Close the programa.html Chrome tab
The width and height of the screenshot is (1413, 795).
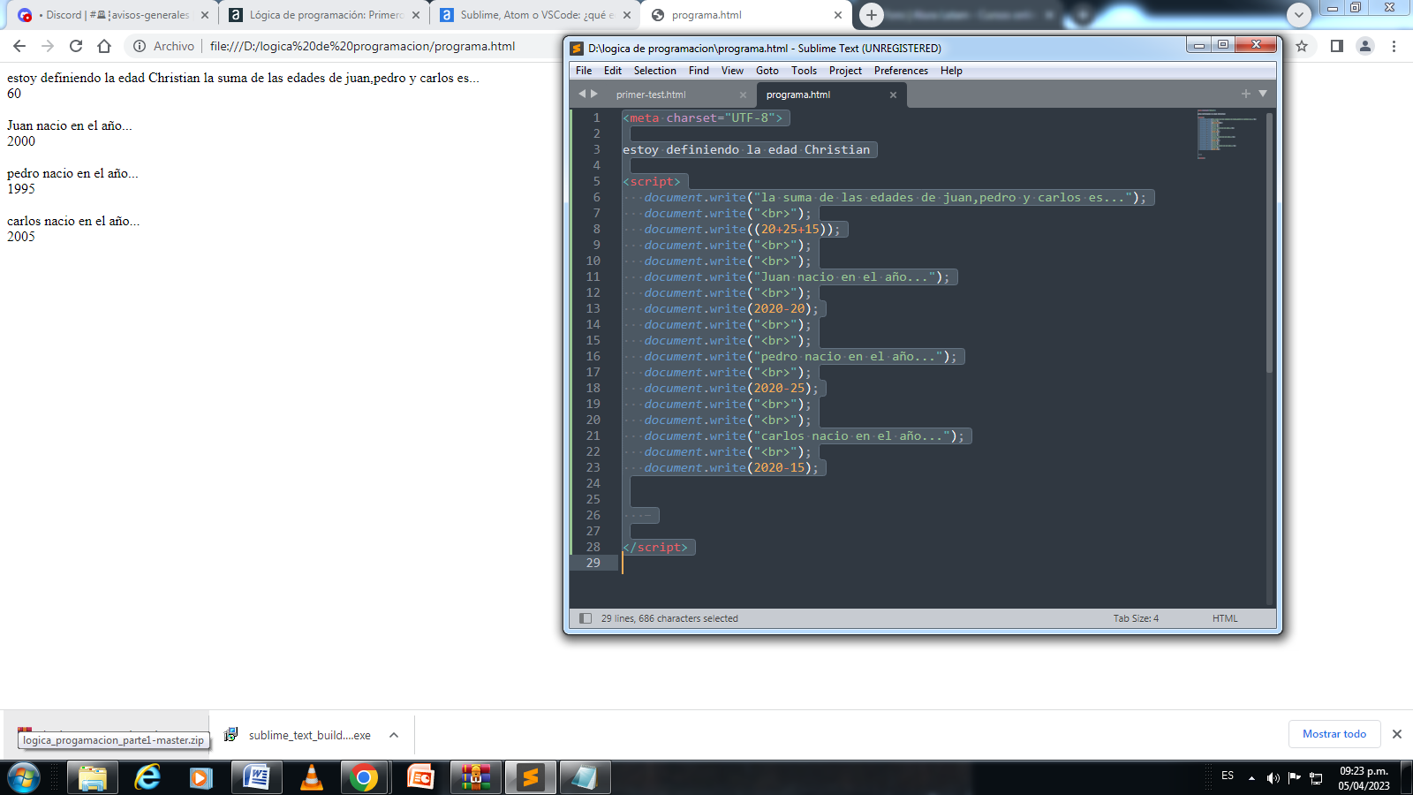[x=838, y=15]
